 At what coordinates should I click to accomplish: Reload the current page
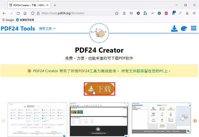pyautogui.click(x=18, y=13)
